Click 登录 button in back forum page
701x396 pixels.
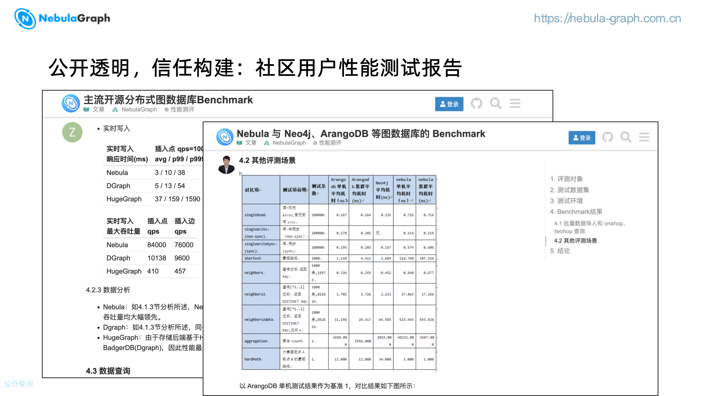click(449, 104)
